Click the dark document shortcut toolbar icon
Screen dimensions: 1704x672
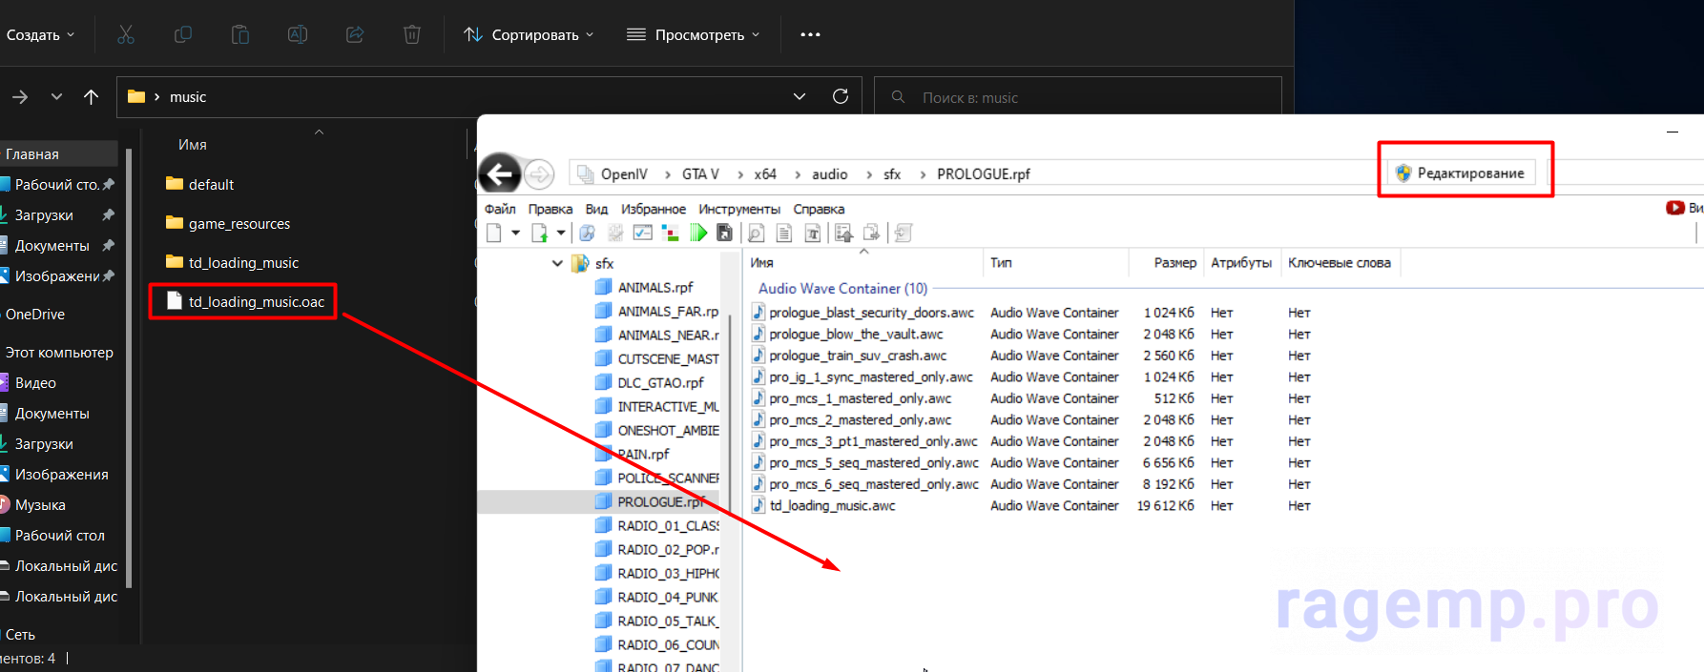(x=725, y=234)
